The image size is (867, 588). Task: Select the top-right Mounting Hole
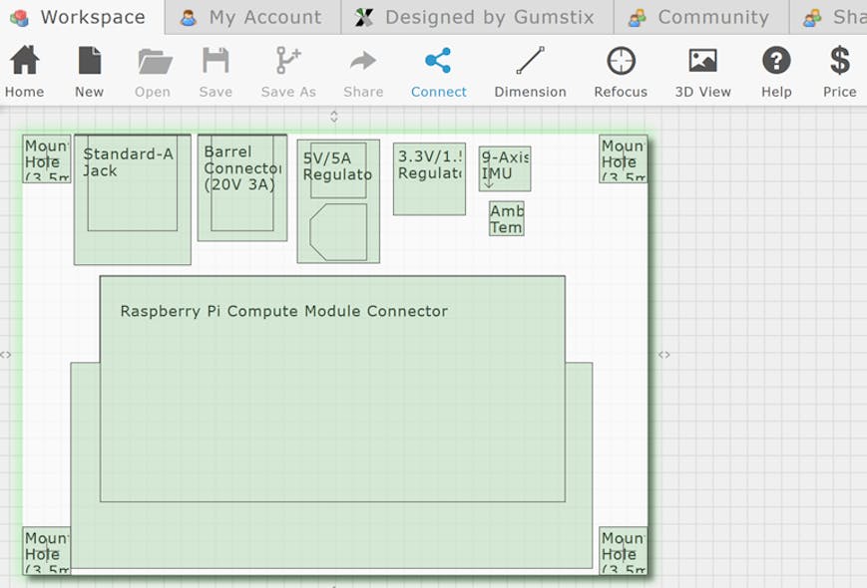[624, 158]
